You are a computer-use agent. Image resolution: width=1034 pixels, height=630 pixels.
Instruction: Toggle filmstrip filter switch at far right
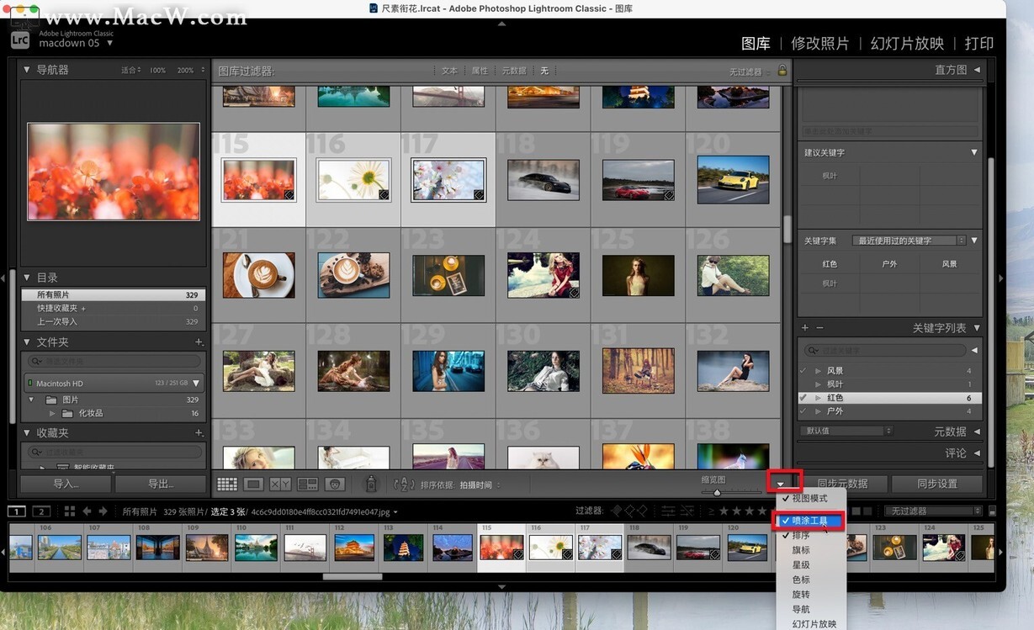992,511
